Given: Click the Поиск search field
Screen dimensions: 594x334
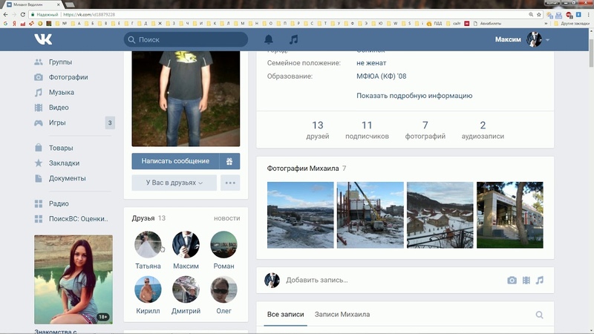Looking at the screenshot, I should [186, 40].
